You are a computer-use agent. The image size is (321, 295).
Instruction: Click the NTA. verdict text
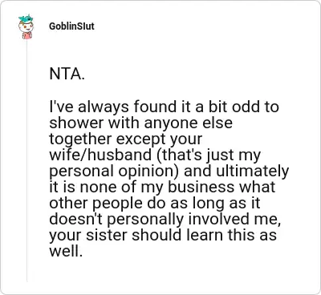(x=67, y=74)
